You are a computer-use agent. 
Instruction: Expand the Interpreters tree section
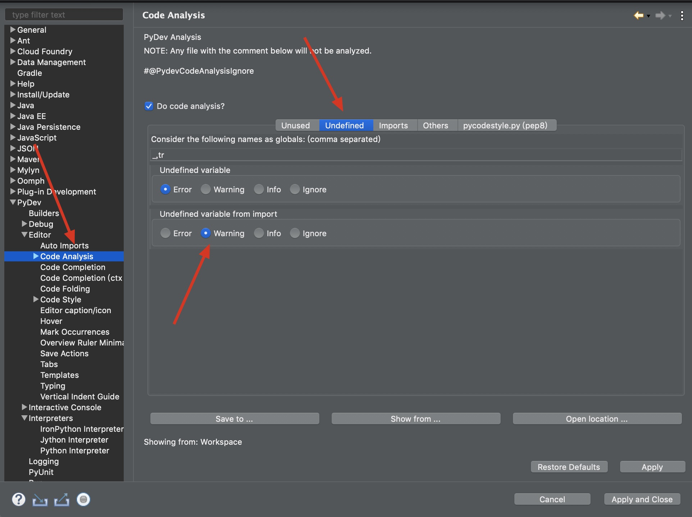tap(24, 418)
